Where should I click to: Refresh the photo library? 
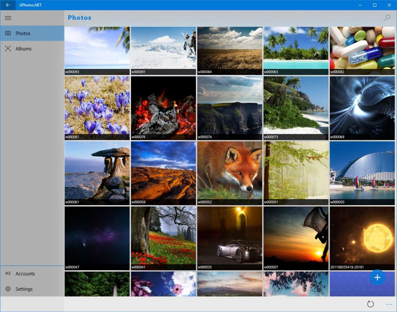point(370,304)
